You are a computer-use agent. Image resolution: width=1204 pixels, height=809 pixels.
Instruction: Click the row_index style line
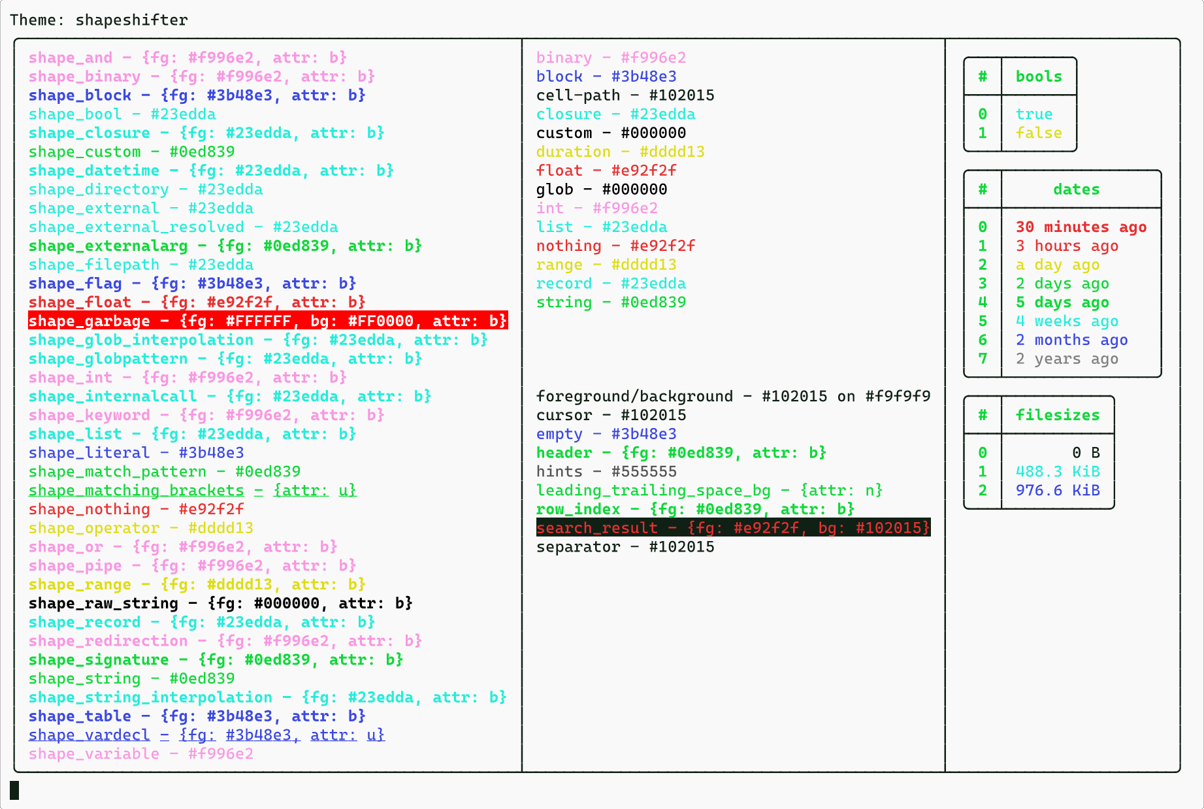695,509
